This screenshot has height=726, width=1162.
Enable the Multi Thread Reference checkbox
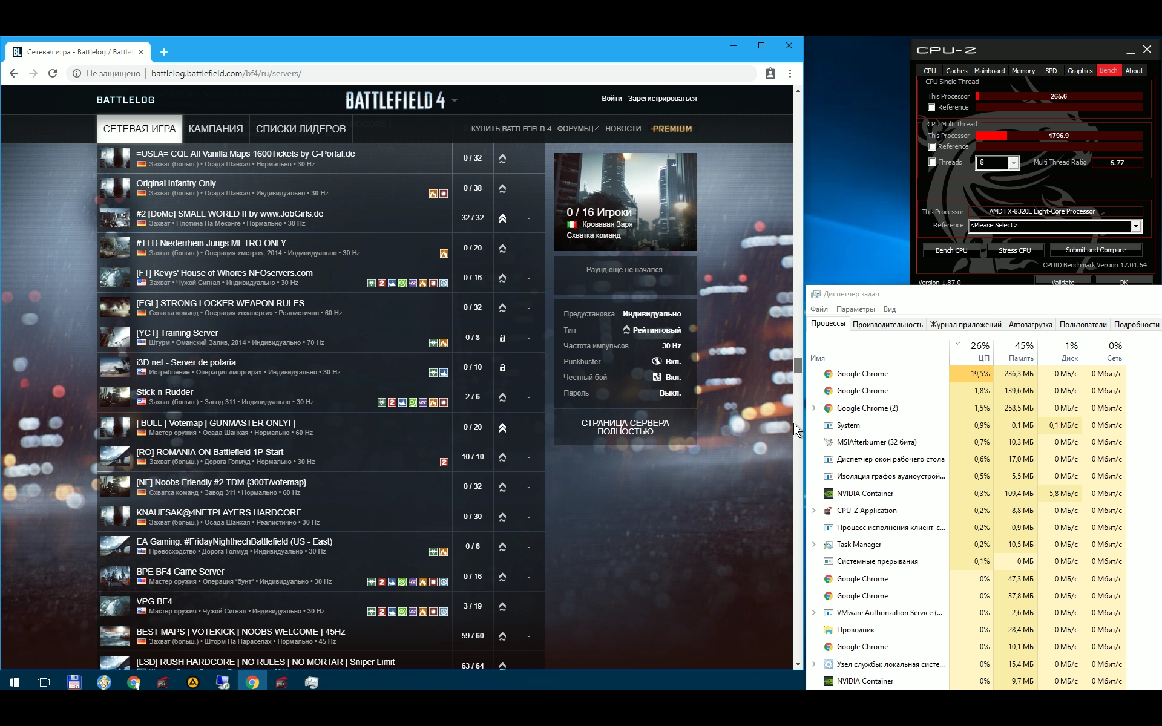931,147
